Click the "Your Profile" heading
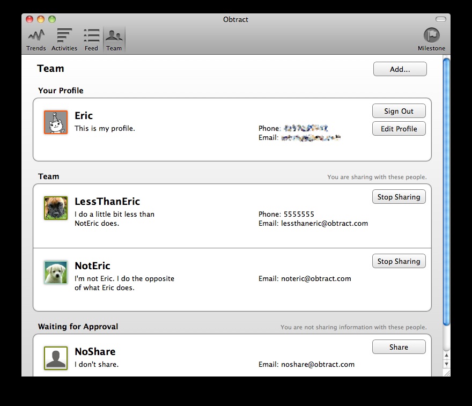This screenshot has width=472, height=406. pyautogui.click(x=61, y=91)
